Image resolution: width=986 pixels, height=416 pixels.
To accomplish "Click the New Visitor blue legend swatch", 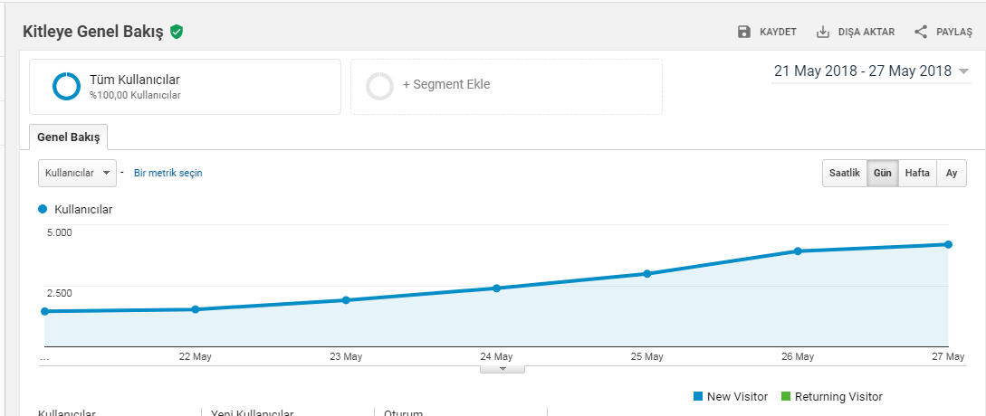I will tap(697, 396).
